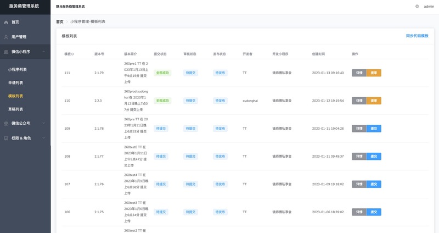Click blue 提交 button for template 109
439x233 pixels.
click(x=374, y=129)
